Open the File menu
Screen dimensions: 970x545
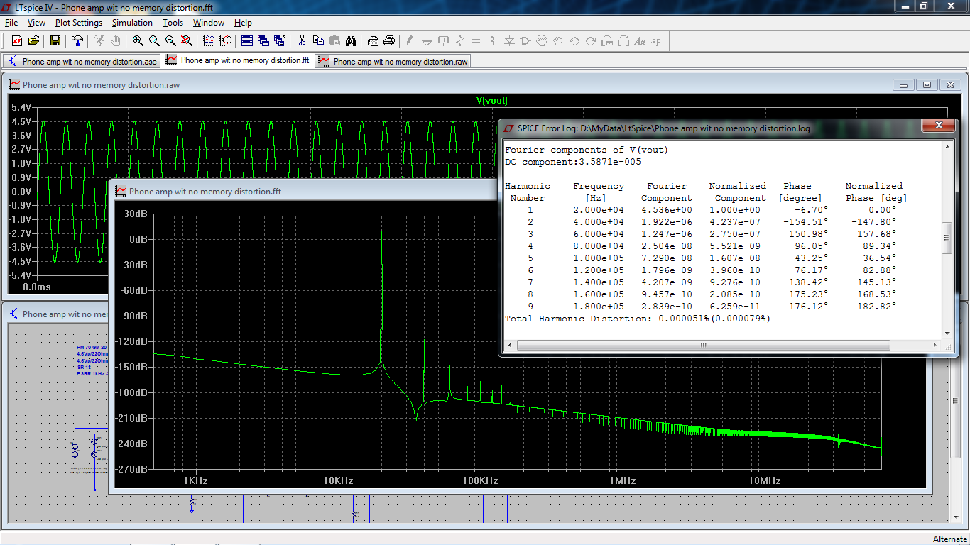click(x=11, y=23)
